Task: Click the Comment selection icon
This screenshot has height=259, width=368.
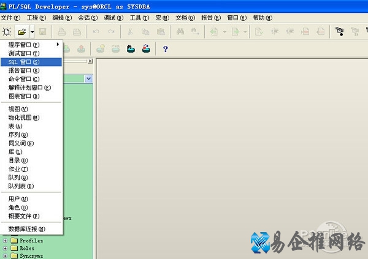Action: (x=305, y=31)
